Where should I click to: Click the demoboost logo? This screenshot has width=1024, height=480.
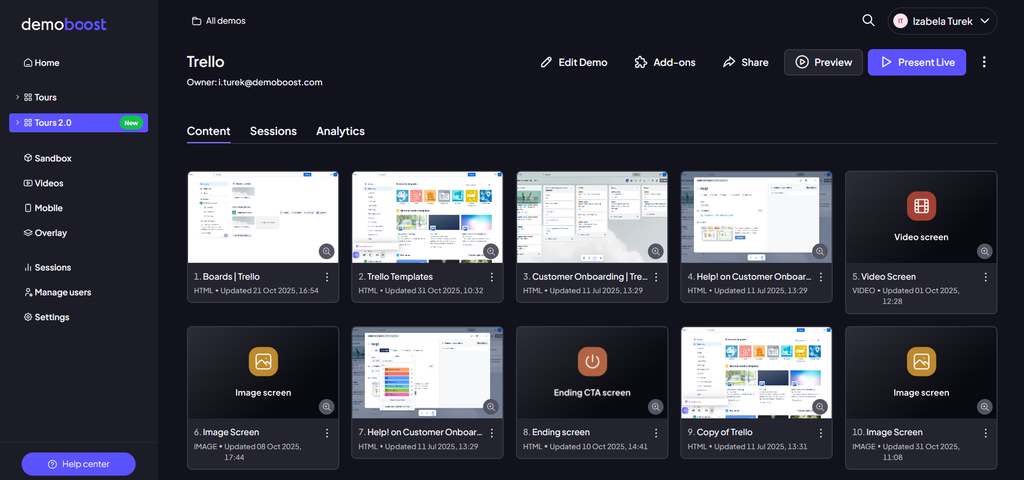pyautogui.click(x=64, y=24)
